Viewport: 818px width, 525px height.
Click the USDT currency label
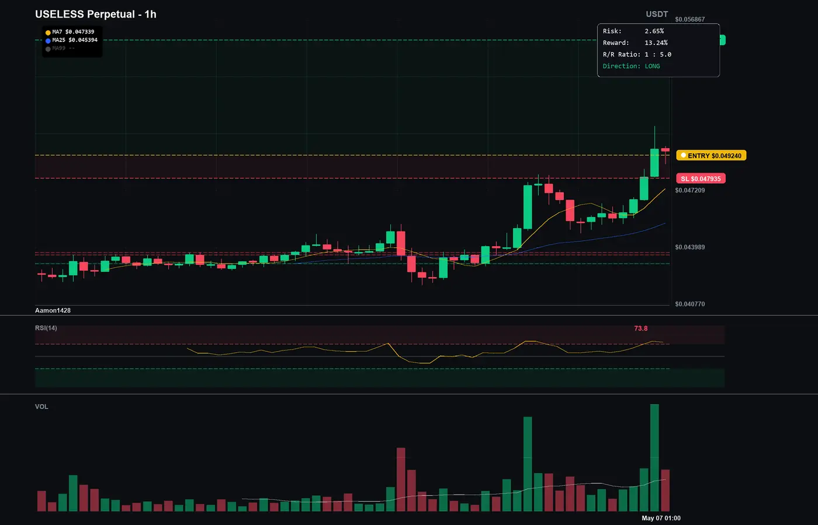(x=657, y=14)
